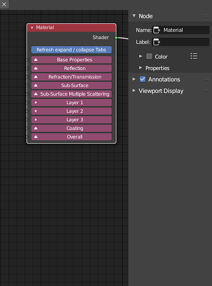
Task: Expand the Overall tab
Action: 71,137
